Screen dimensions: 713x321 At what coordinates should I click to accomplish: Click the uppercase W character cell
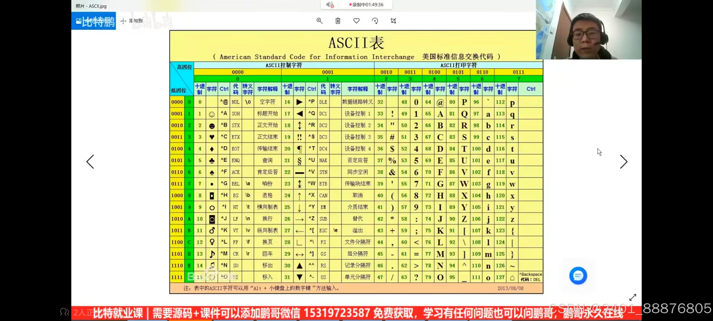point(464,184)
